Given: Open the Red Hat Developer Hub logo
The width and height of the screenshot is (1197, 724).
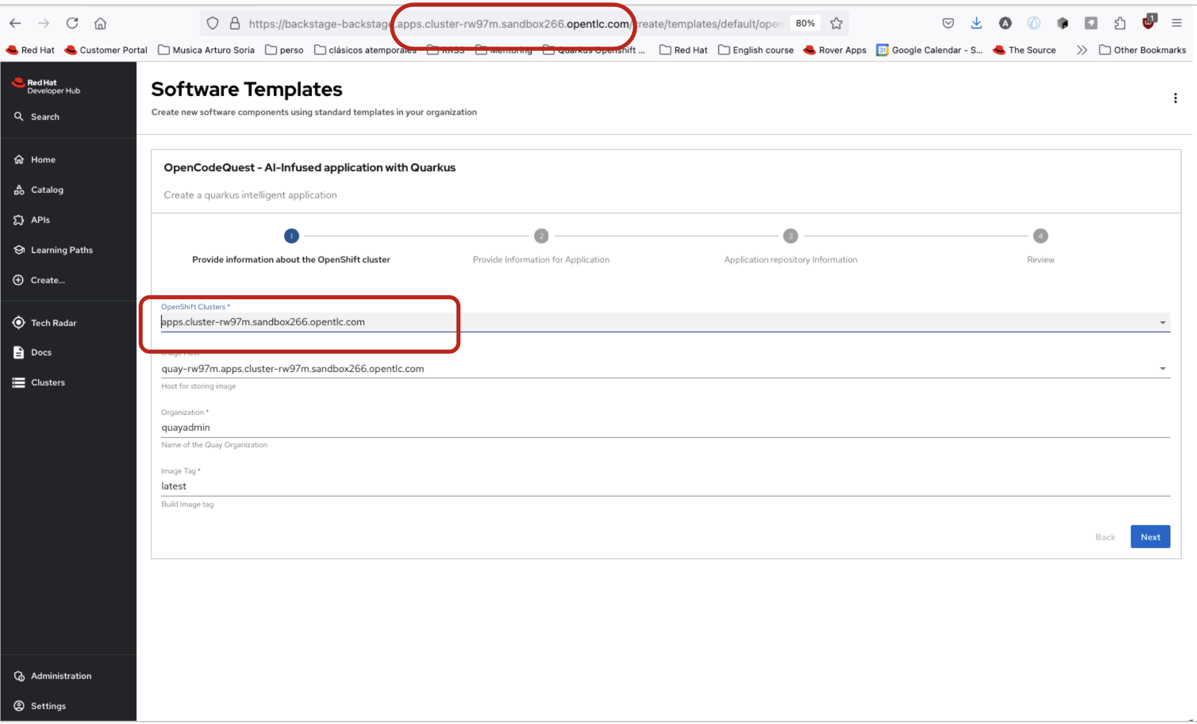Looking at the screenshot, I should (47, 86).
